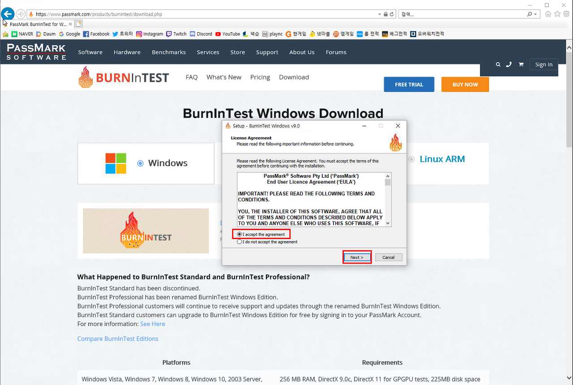The width and height of the screenshot is (573, 385).
Task: Click the padlock security icon in address bar
Action: [x=385, y=14]
